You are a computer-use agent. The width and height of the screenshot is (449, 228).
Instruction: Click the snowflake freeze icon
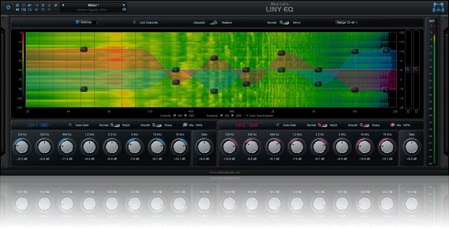point(49,10)
